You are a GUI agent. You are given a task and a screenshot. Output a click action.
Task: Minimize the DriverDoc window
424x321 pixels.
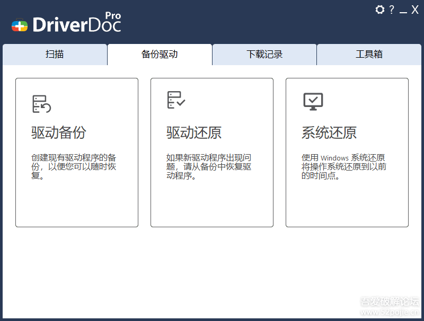(403, 12)
